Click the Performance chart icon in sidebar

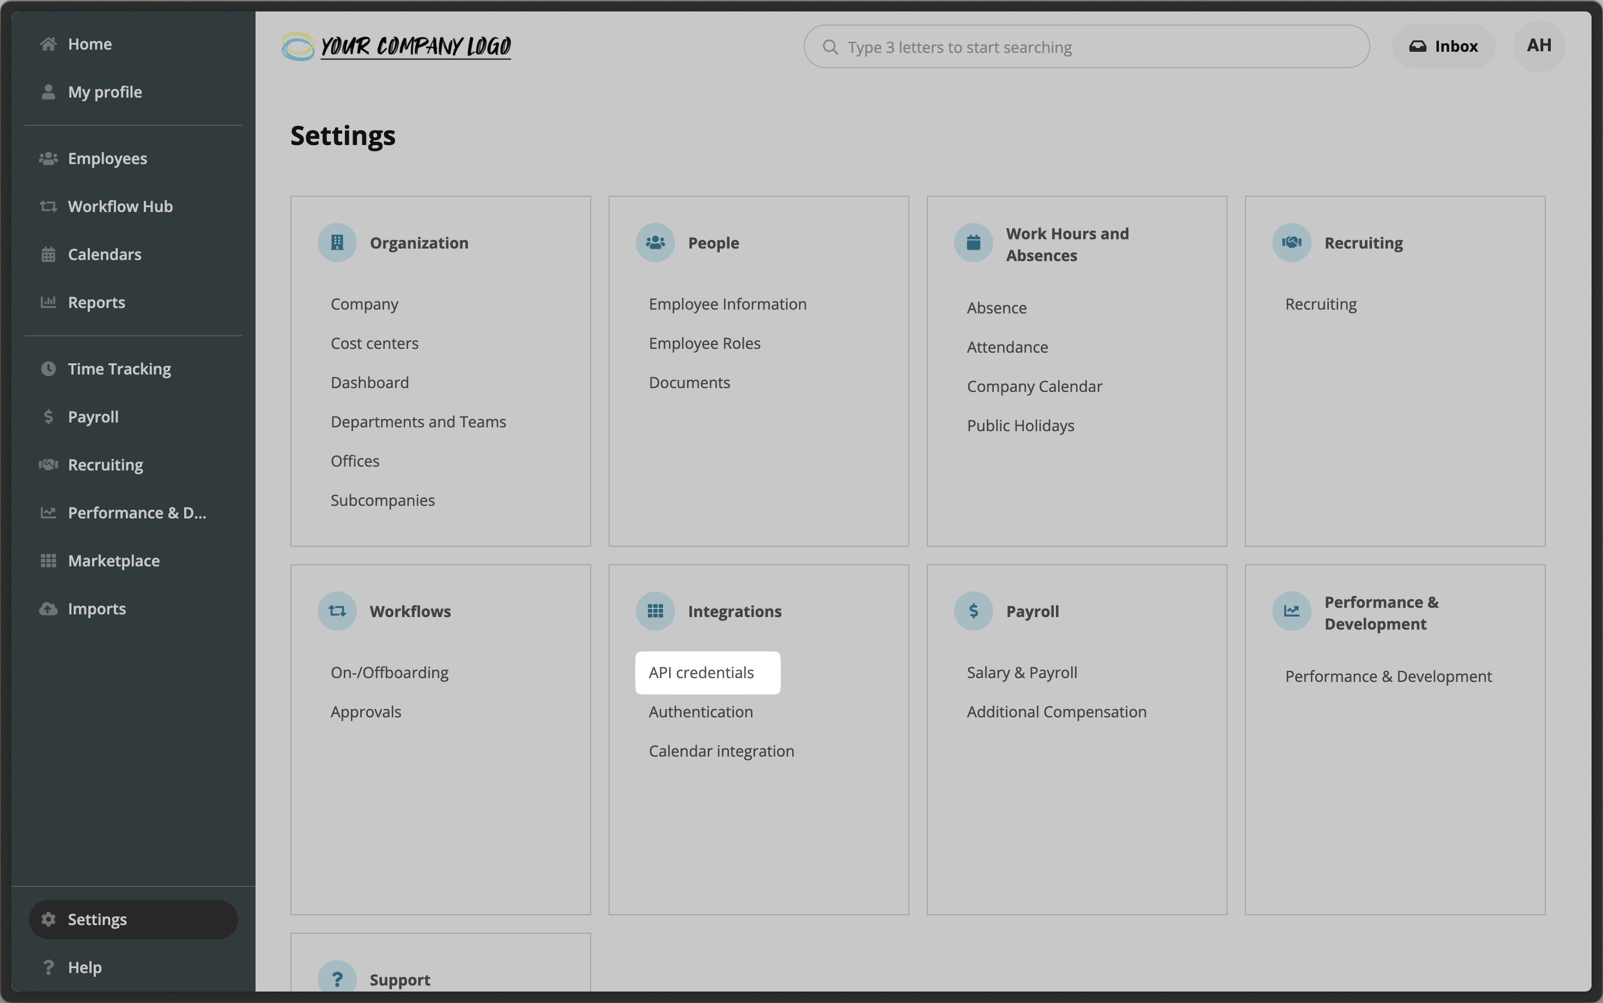[x=48, y=513]
